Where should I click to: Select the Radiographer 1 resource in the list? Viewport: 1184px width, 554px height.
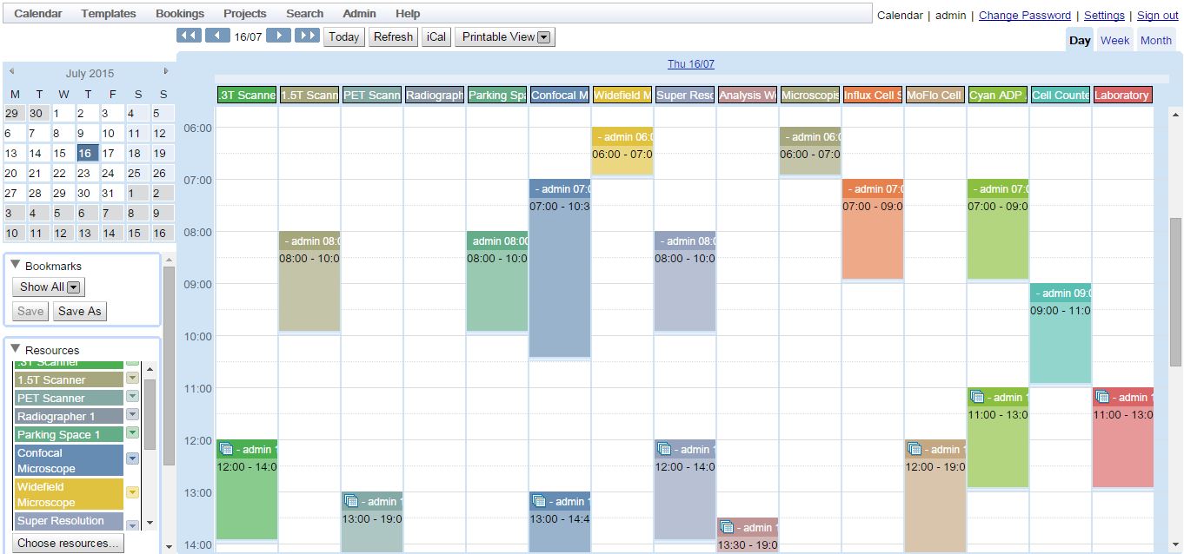(70, 416)
